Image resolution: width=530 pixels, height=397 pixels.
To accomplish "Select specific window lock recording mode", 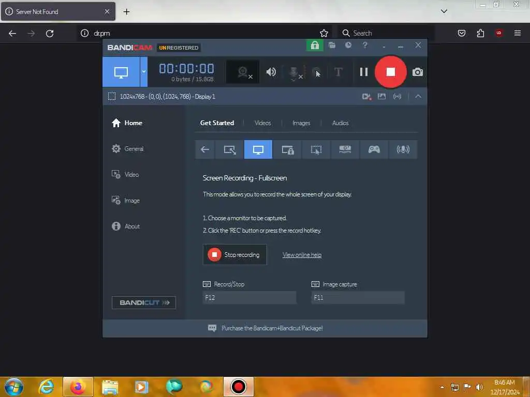I will click(288, 149).
